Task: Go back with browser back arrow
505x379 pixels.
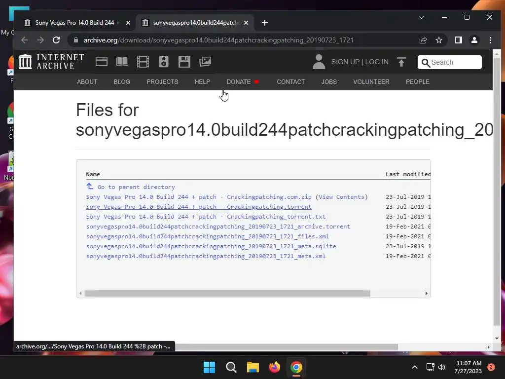Action: (25, 40)
